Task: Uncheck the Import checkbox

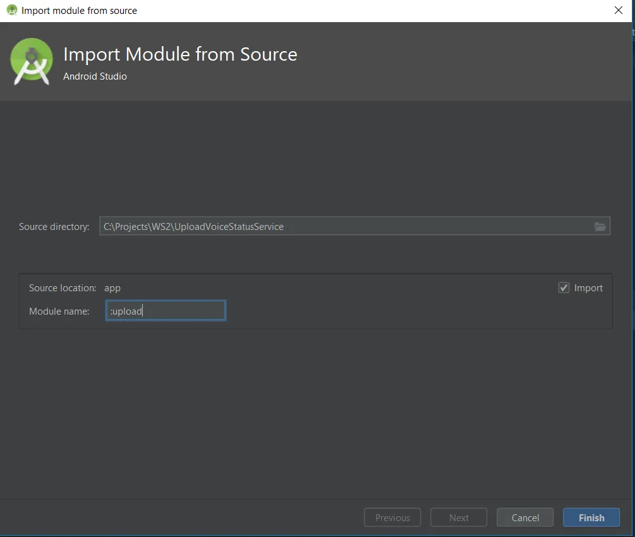Action: (564, 288)
